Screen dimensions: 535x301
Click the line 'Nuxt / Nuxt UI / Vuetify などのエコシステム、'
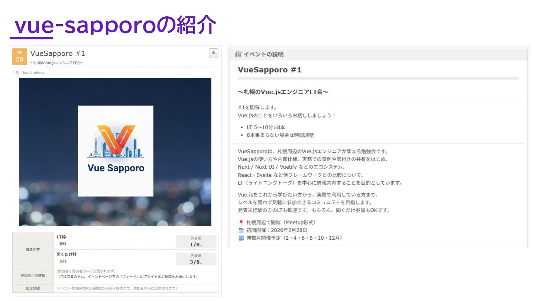click(292, 167)
